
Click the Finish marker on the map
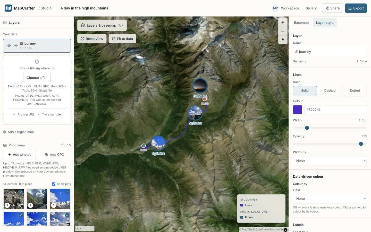(205, 99)
